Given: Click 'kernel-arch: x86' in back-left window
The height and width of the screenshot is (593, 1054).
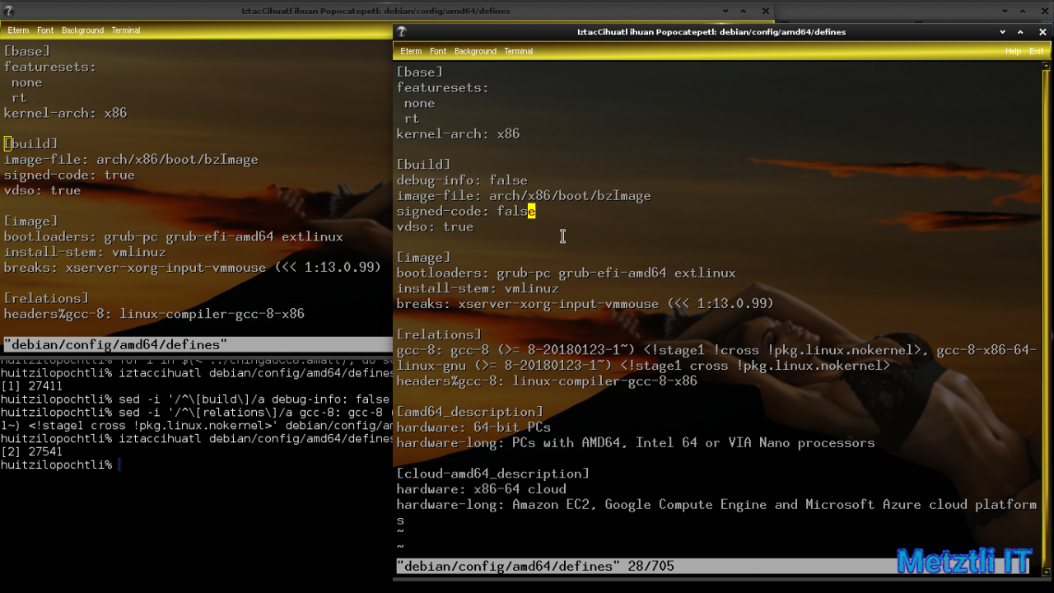Looking at the screenshot, I should point(65,114).
